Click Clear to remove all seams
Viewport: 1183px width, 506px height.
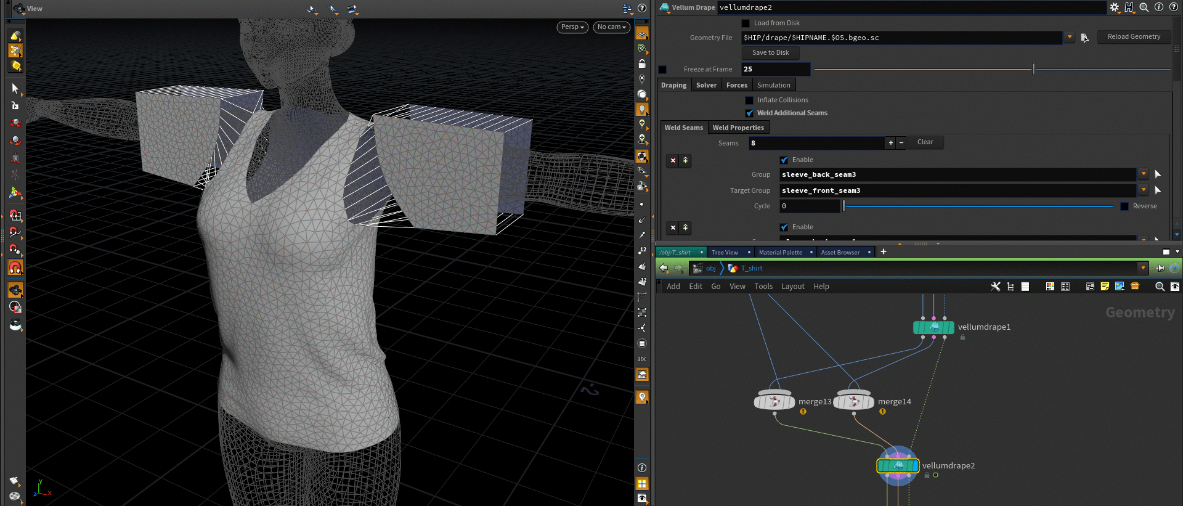pyautogui.click(x=925, y=142)
